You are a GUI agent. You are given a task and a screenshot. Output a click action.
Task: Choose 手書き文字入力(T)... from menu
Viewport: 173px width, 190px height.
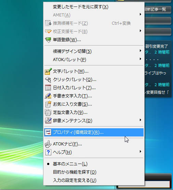(94, 96)
